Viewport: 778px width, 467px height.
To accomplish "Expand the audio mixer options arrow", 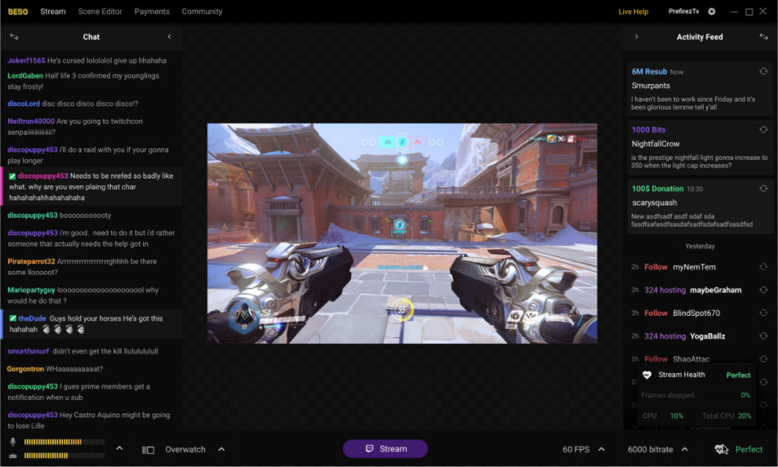I will click(119, 448).
